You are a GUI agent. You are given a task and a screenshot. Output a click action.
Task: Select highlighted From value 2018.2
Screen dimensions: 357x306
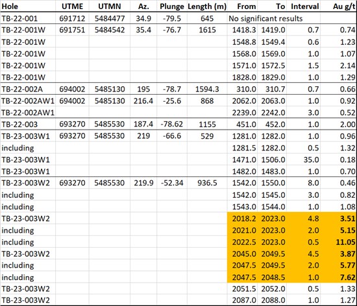(x=244, y=218)
